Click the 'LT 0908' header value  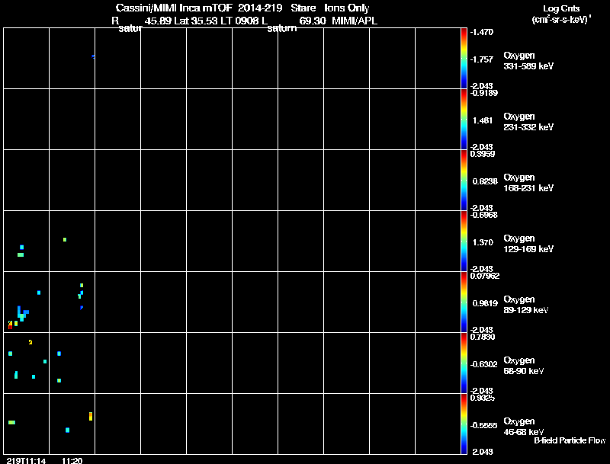239,21
